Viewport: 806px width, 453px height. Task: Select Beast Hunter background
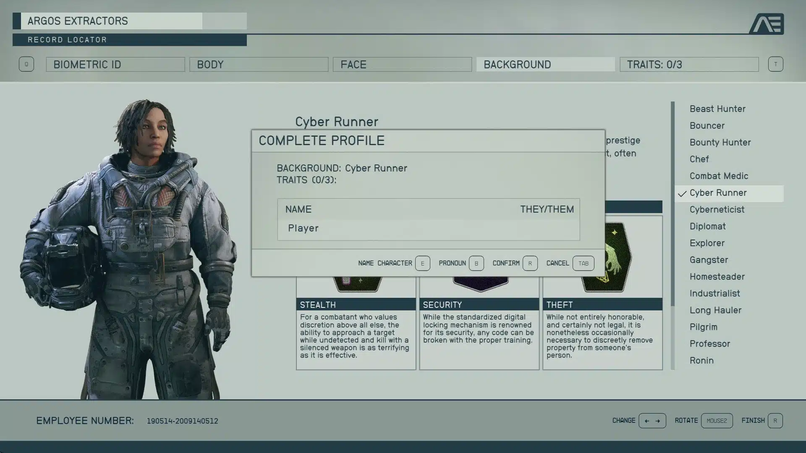[x=717, y=108]
